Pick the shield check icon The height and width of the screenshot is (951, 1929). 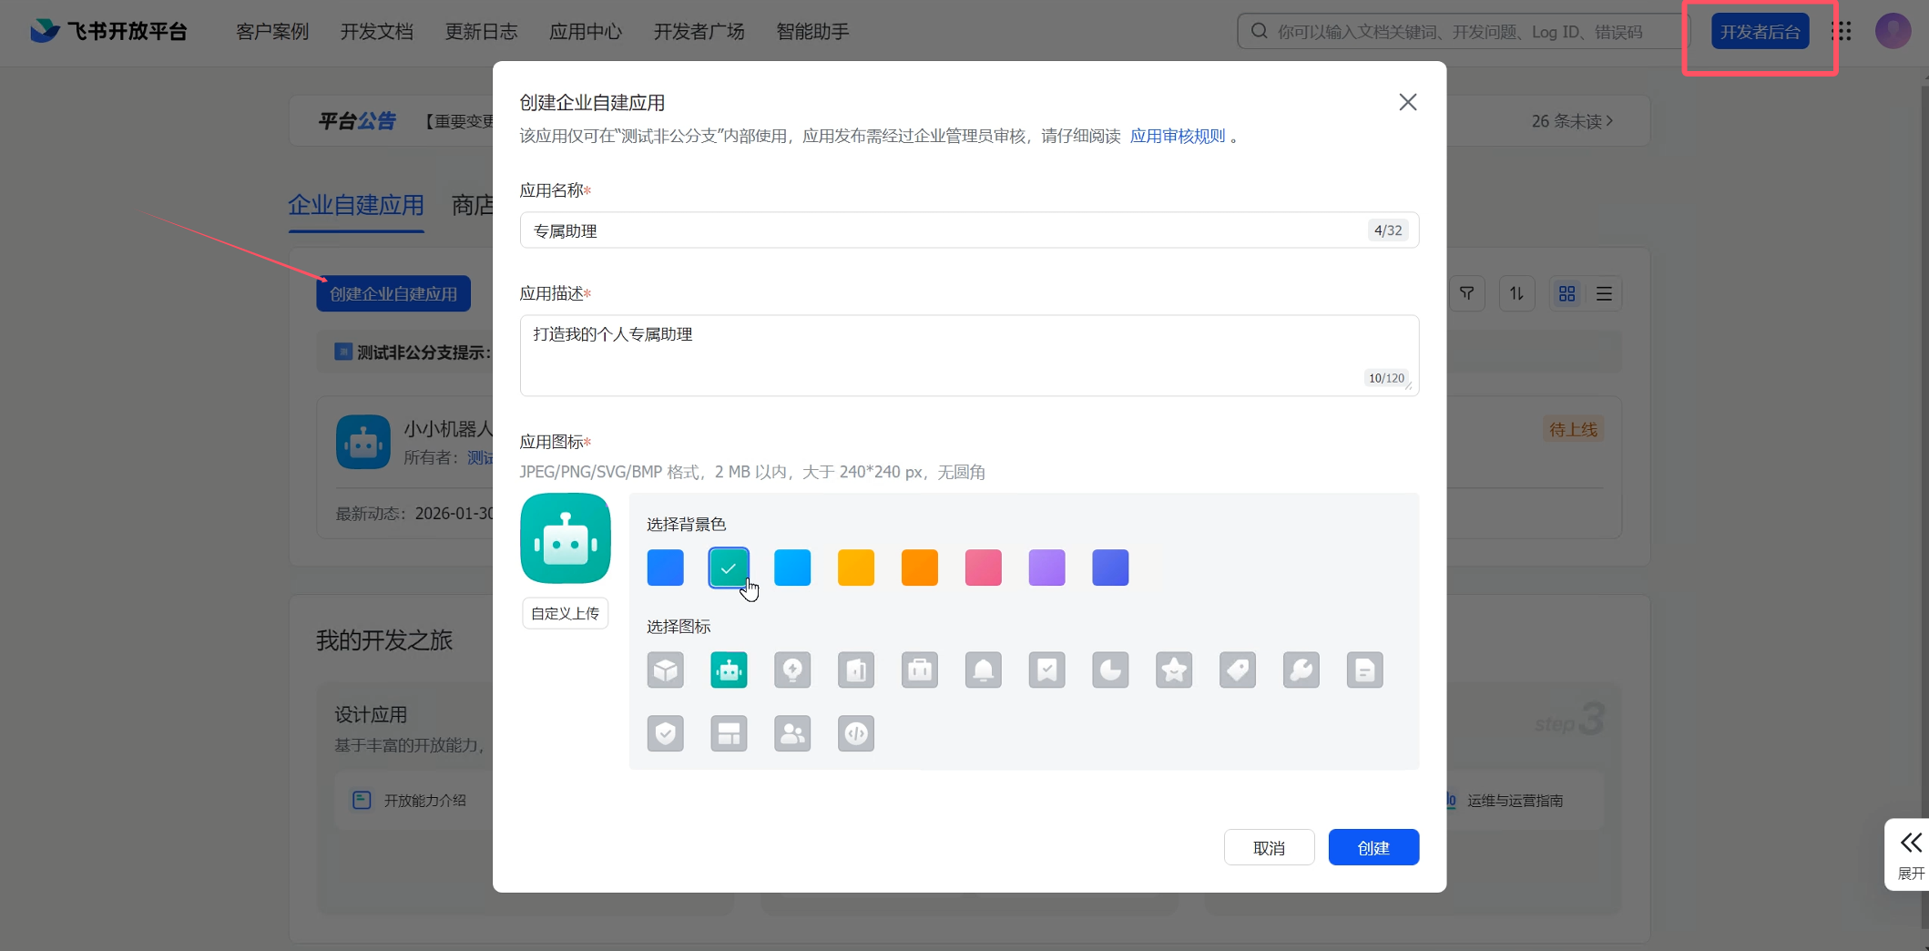pyautogui.click(x=666, y=733)
